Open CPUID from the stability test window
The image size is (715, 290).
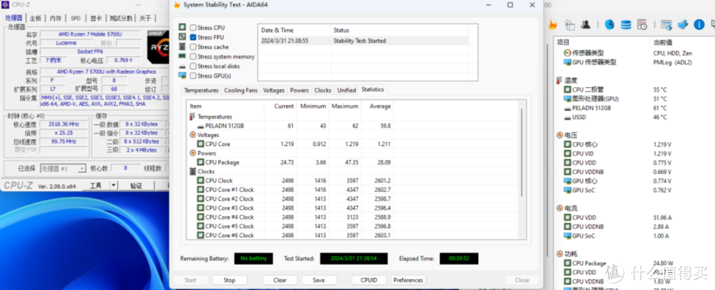(x=369, y=280)
